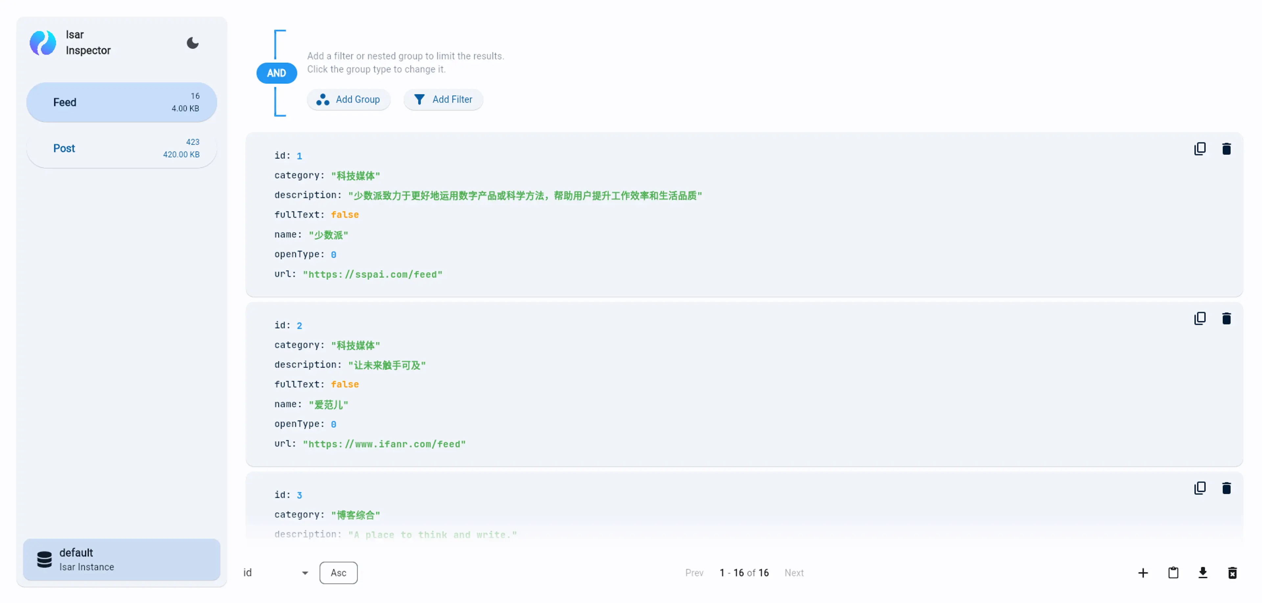This screenshot has width=1262, height=603.
Task: Delete the record with id 1
Action: tap(1226, 149)
